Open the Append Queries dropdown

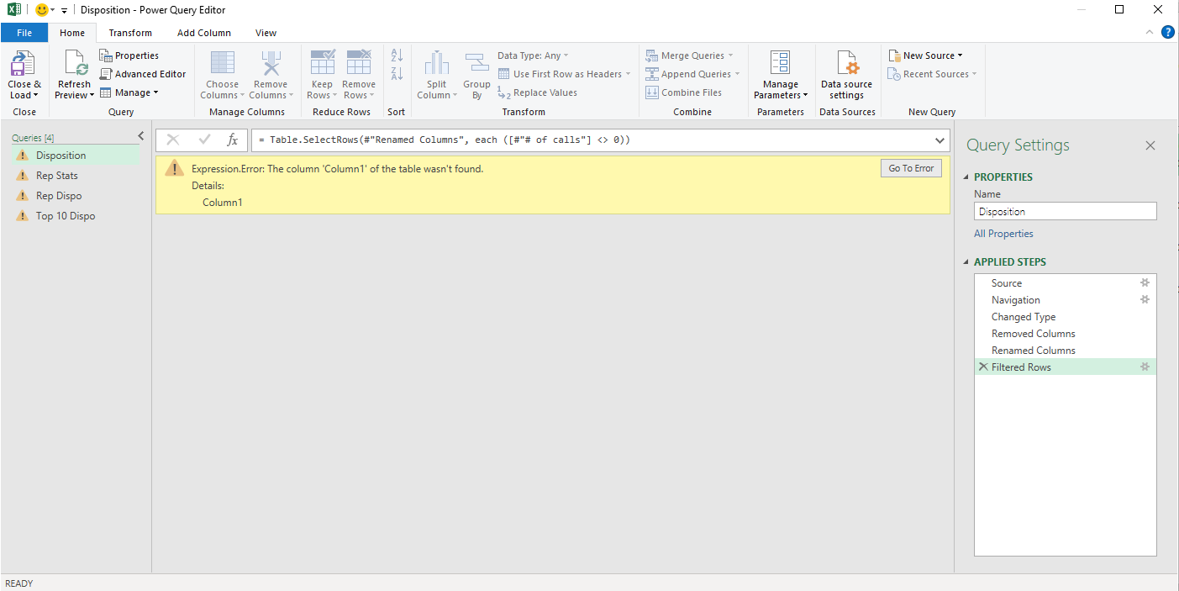(x=692, y=74)
